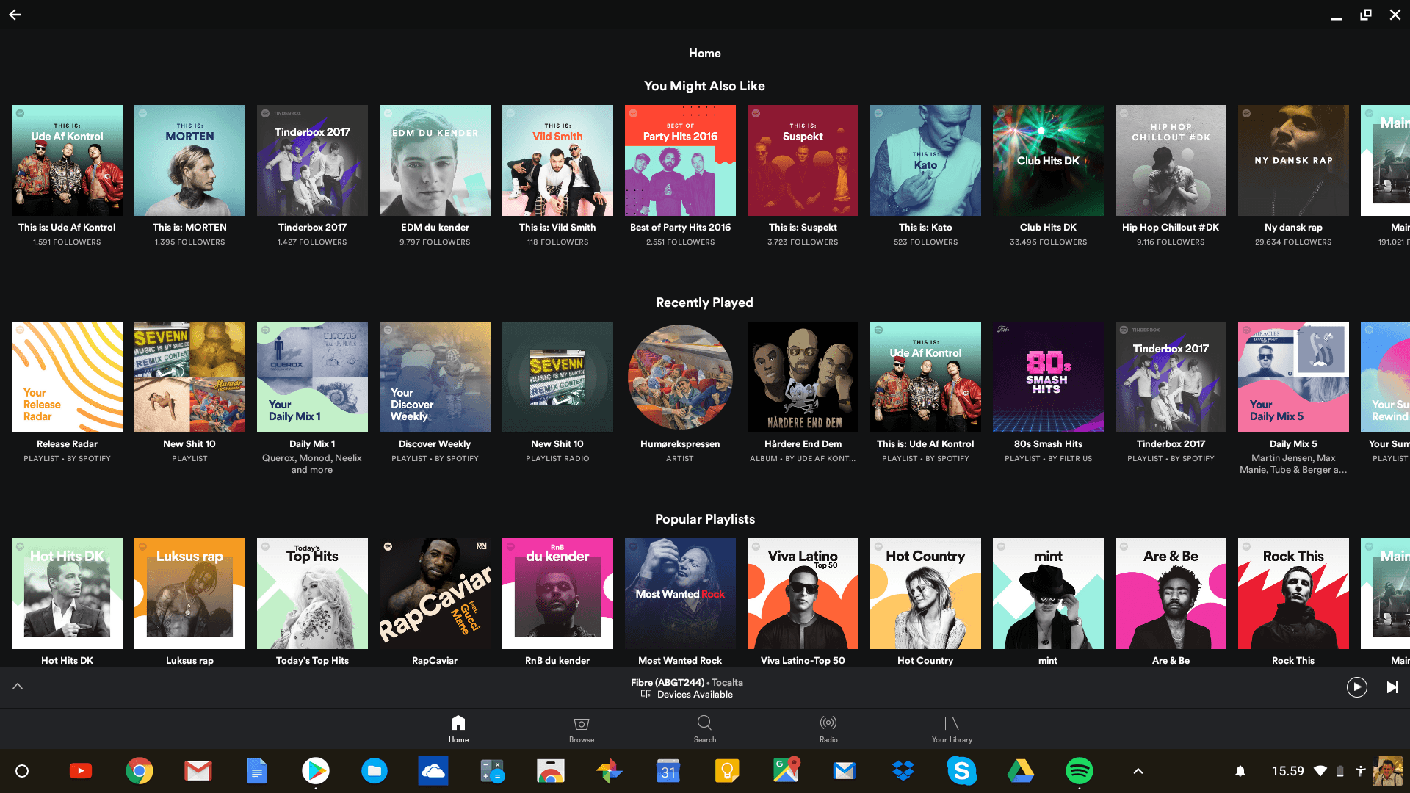Screen dimensions: 1410x793
Task: Open Play Store from the shelf
Action: coord(316,771)
